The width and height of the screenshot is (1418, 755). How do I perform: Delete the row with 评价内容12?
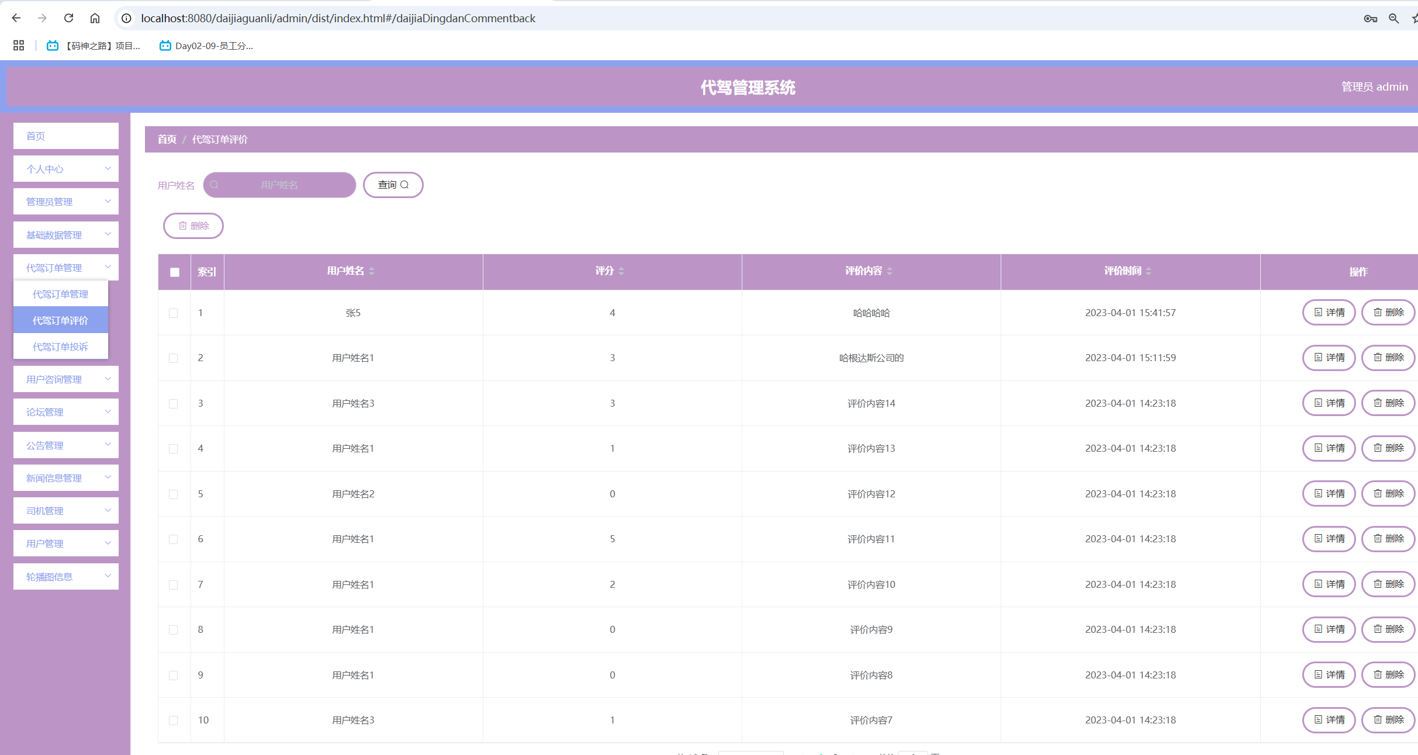(1388, 494)
